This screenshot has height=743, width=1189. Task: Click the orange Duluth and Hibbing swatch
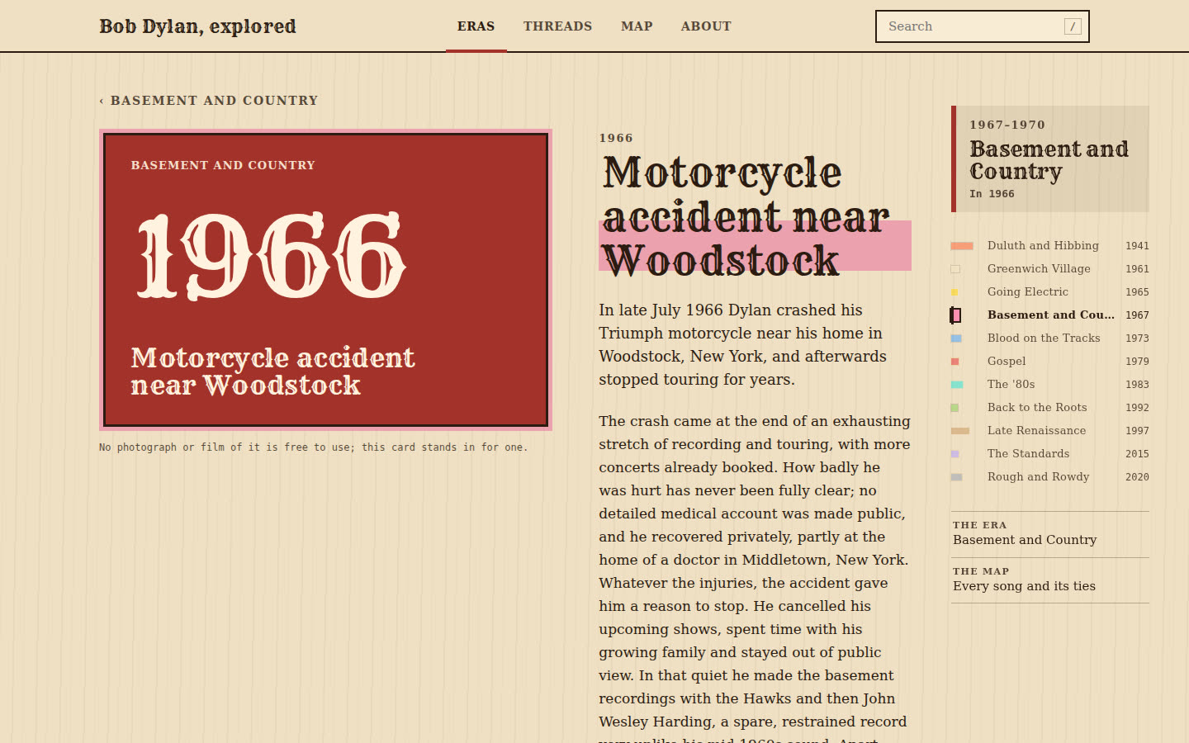point(962,246)
